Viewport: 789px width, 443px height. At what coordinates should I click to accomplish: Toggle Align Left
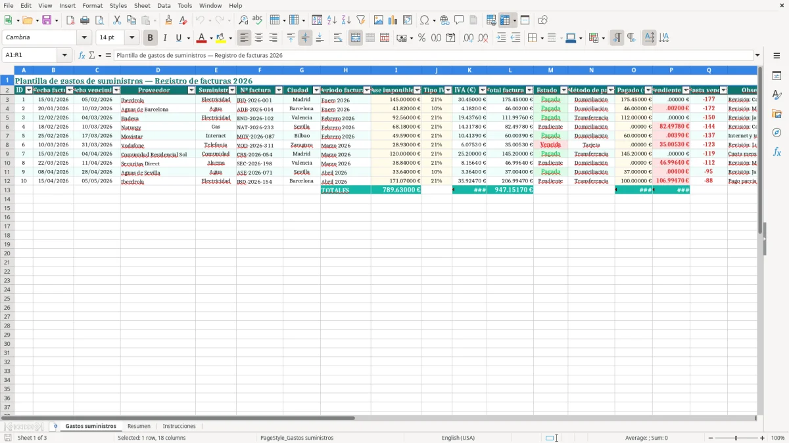click(245, 38)
